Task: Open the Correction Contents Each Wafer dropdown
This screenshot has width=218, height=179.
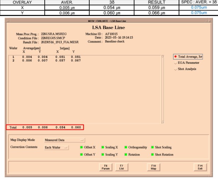Action: (x=56, y=147)
